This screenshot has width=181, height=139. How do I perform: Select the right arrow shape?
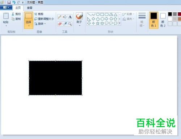coord(107,19)
